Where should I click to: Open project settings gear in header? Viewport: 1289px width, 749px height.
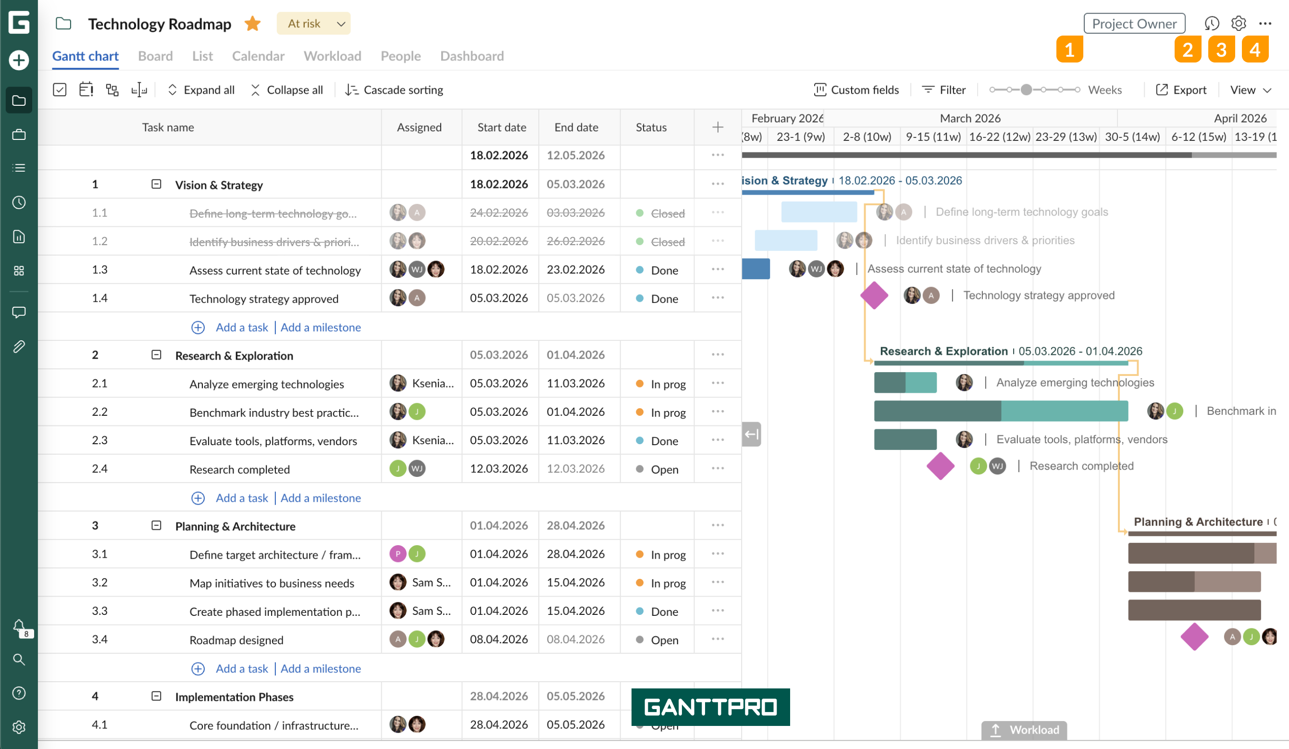pos(1239,24)
